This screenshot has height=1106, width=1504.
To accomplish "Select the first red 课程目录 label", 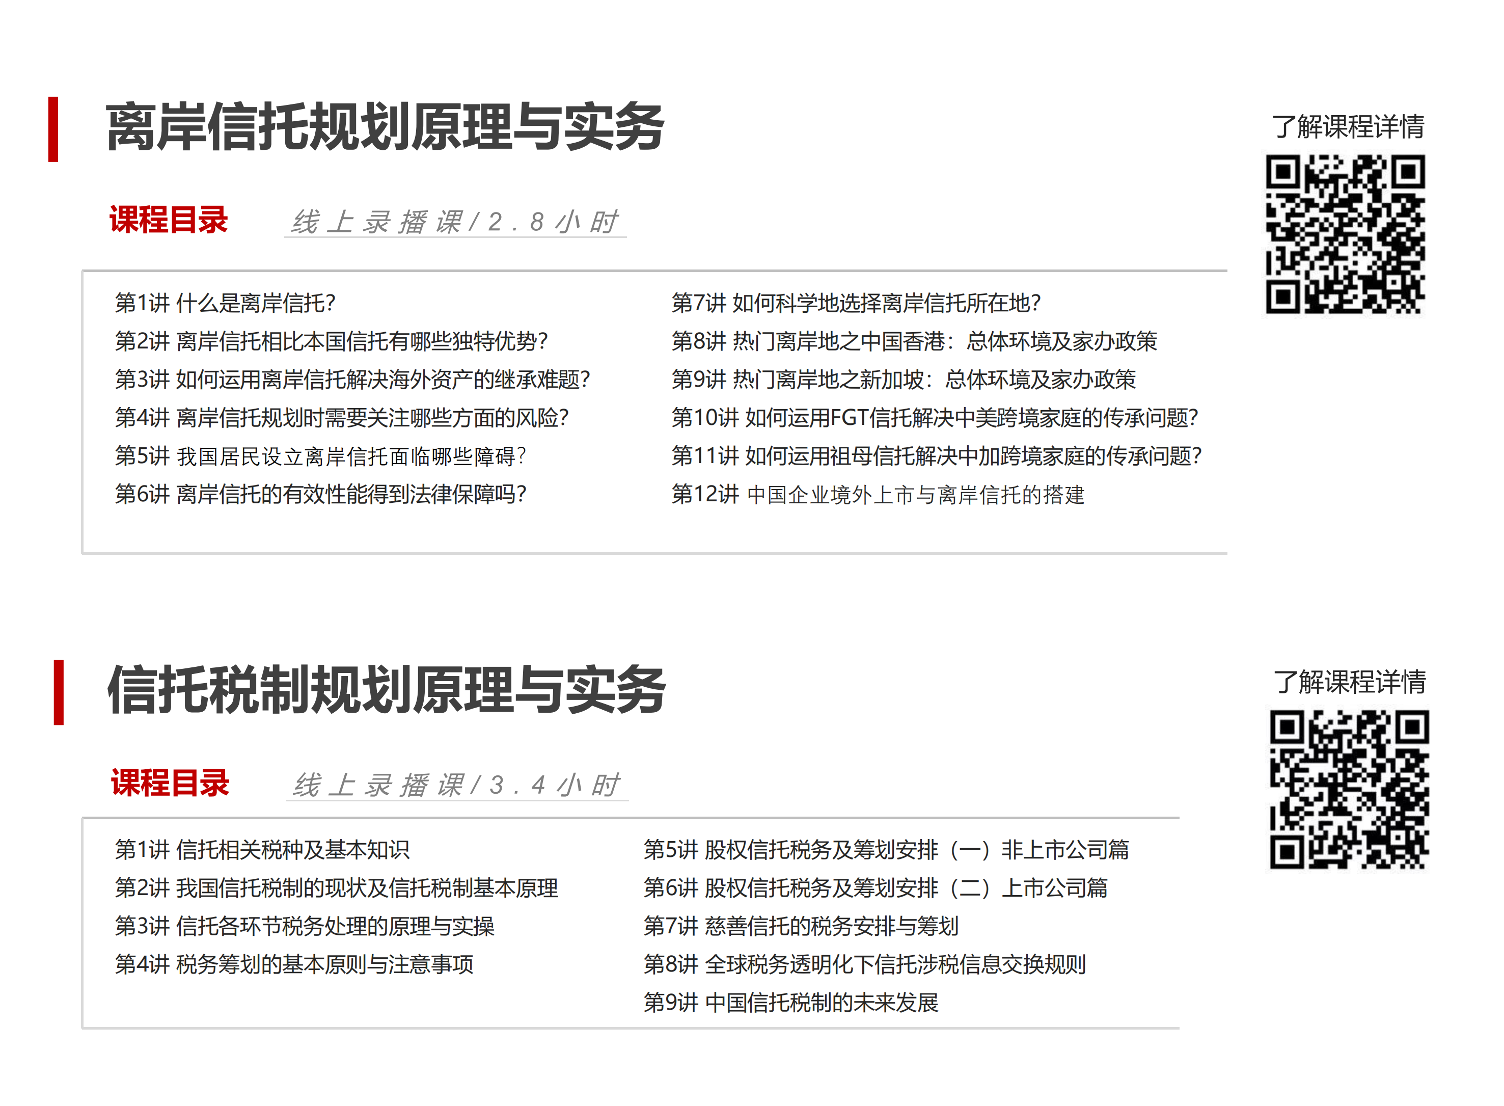I will point(169,220).
